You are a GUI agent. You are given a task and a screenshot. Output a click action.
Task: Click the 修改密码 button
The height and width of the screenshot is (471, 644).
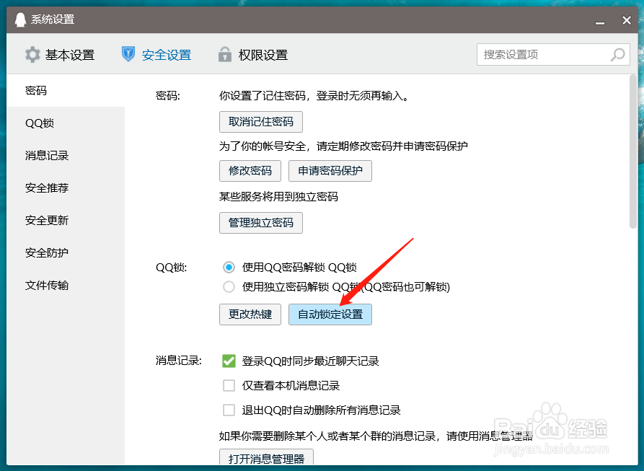(250, 171)
